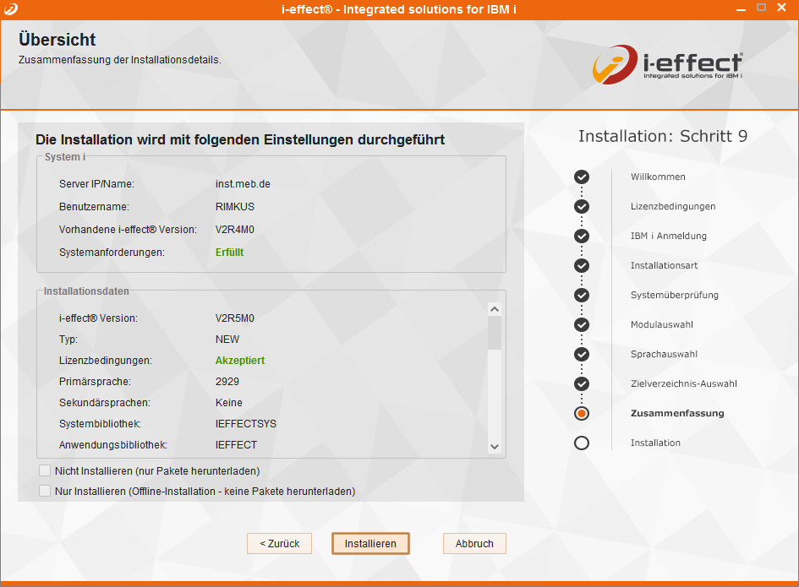
Task: Click the checkmark icon beside Installationsart
Action: 582,265
